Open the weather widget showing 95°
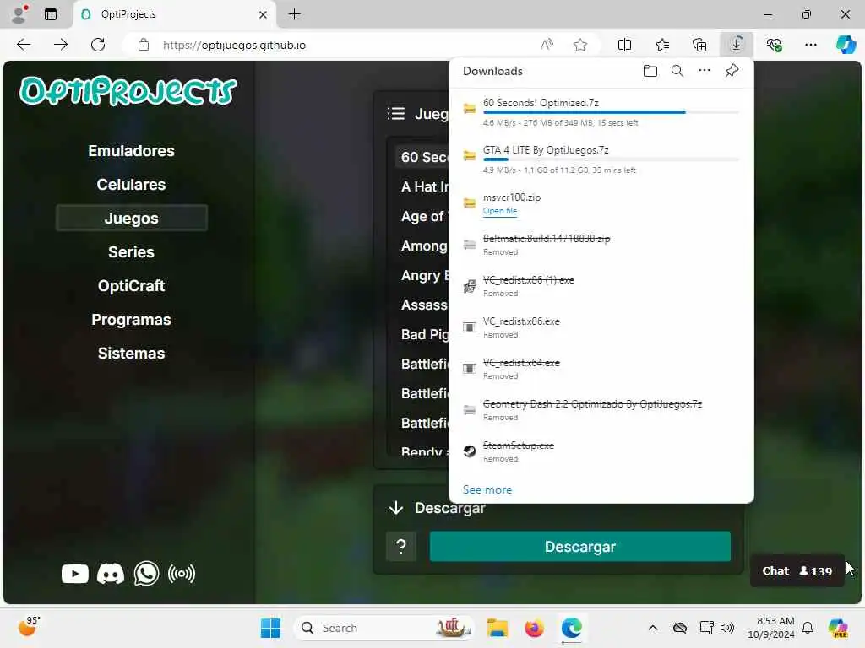This screenshot has height=648, width=865. [28, 627]
